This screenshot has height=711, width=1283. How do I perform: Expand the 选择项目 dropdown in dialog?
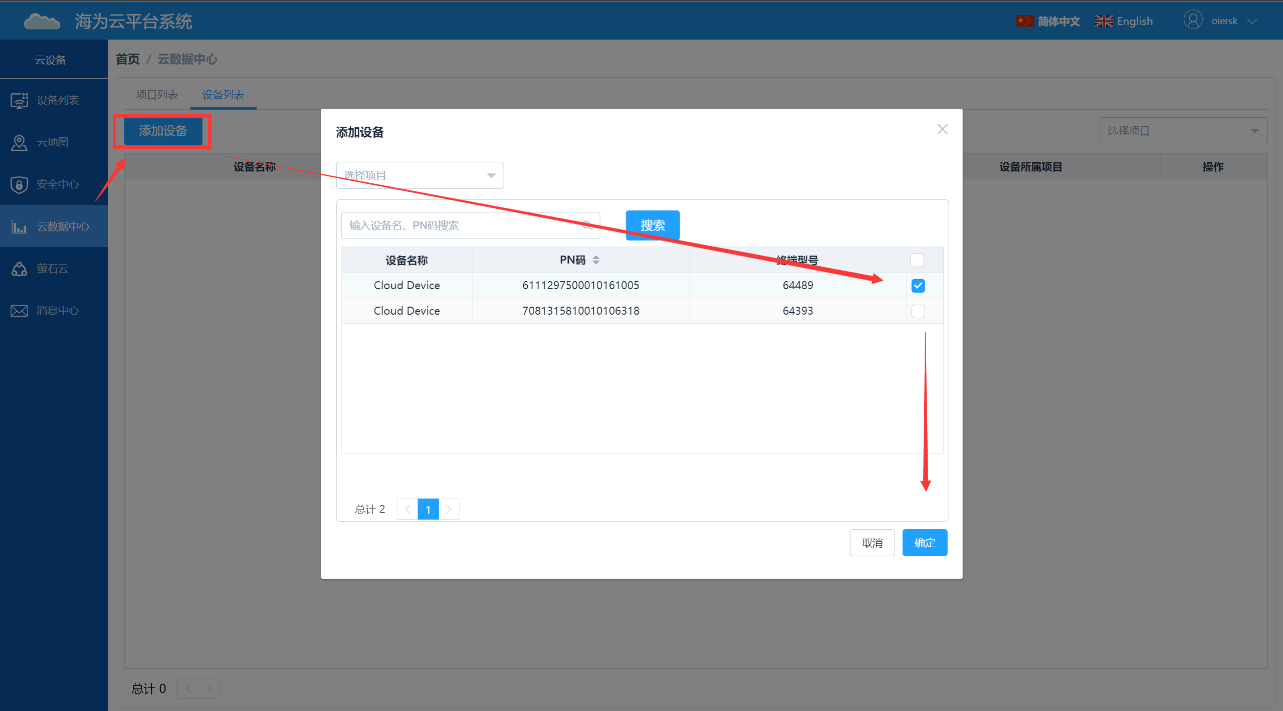(x=420, y=175)
